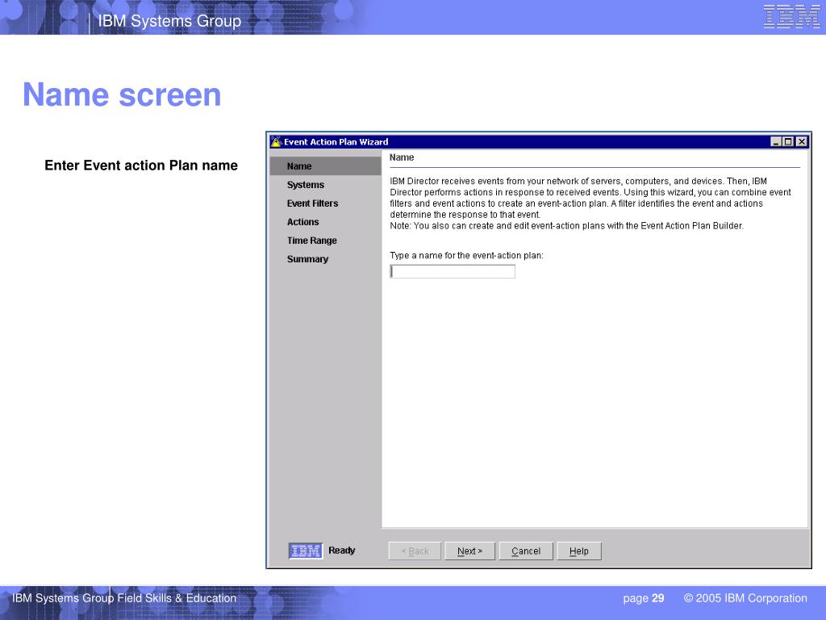
Task: Click the 'Enter Event action Plan name' text
Action: point(141,165)
